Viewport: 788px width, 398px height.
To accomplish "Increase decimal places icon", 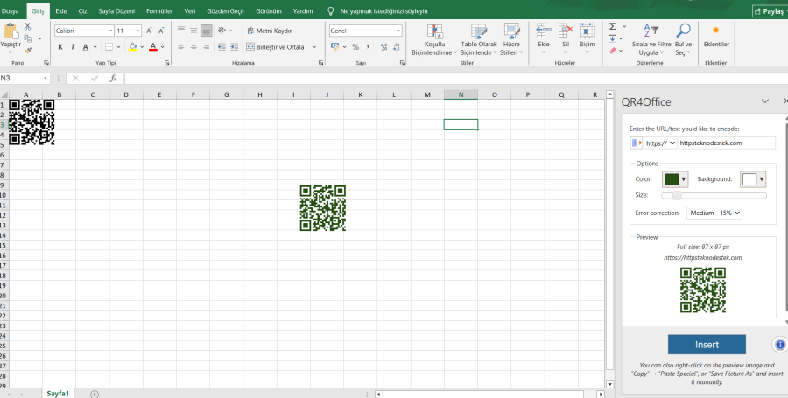I will [x=384, y=47].
